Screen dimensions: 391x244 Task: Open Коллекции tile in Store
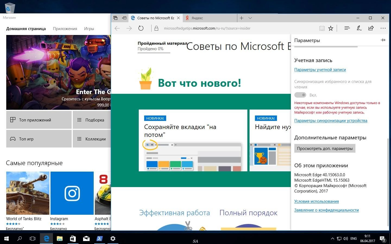(92, 139)
